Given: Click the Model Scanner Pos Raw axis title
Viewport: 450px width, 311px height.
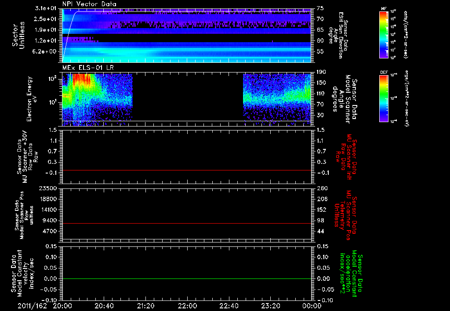Looking at the screenshot, I should [24, 215].
